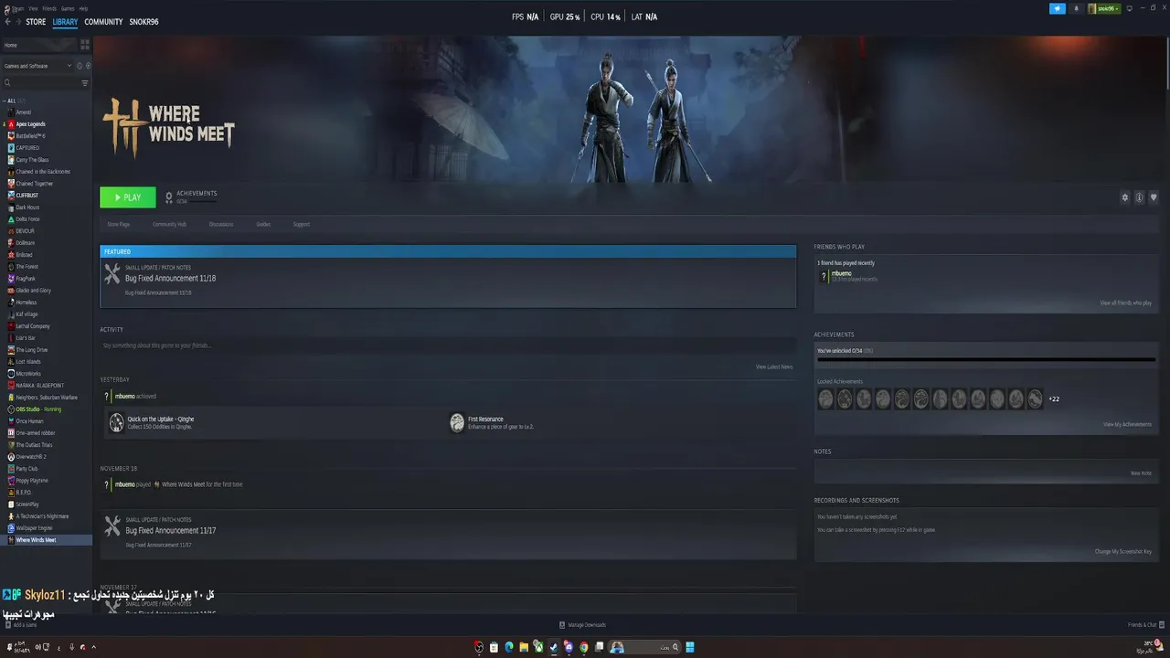Open Xbox app in the taskbar
The image size is (1170, 658).
click(x=538, y=647)
